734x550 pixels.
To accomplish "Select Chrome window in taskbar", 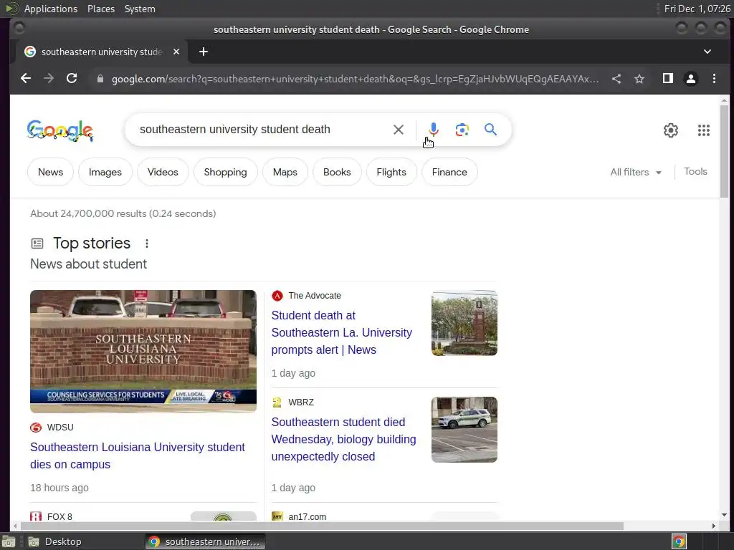I will [x=204, y=541].
